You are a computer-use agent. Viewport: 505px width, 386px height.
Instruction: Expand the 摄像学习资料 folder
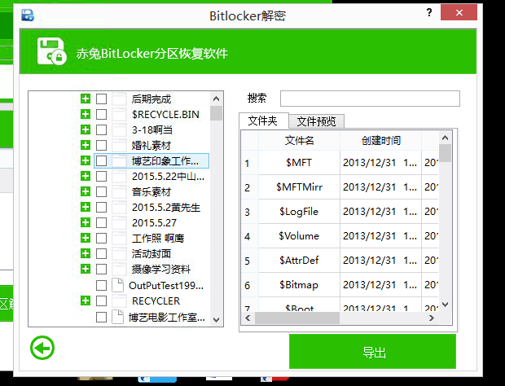[x=86, y=269]
